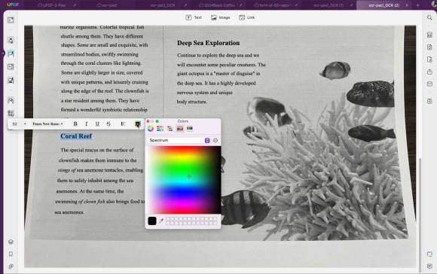Activate the eyedropper color picker
437x274 pixels.
point(161,221)
